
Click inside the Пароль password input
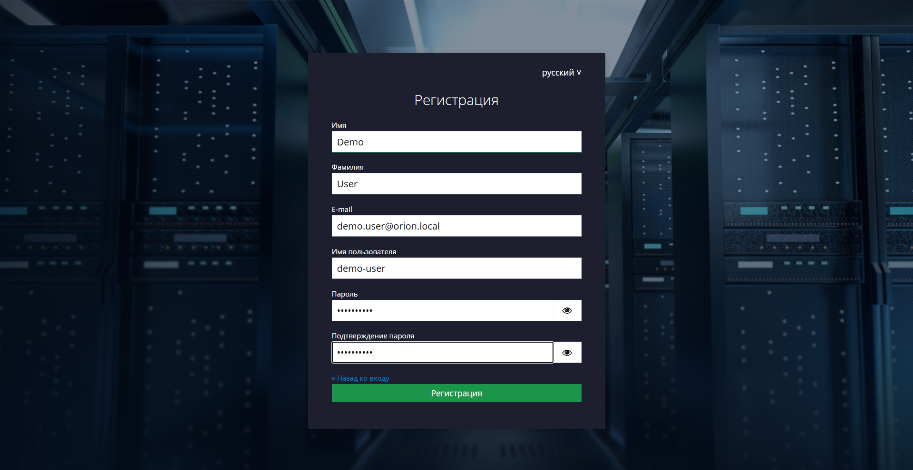pyautogui.click(x=442, y=310)
